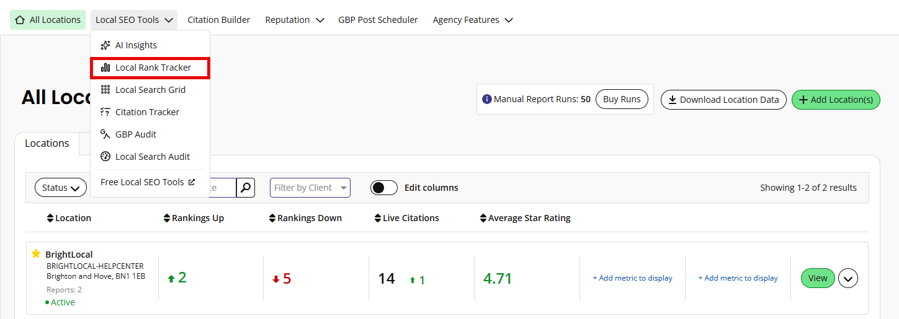The image size is (899, 319).
Task: Open the Citation Builder page
Action: [219, 20]
